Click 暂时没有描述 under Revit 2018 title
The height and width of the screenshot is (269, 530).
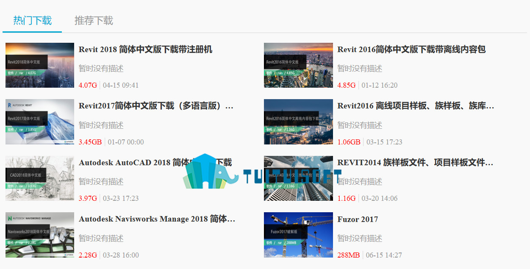tap(101, 69)
